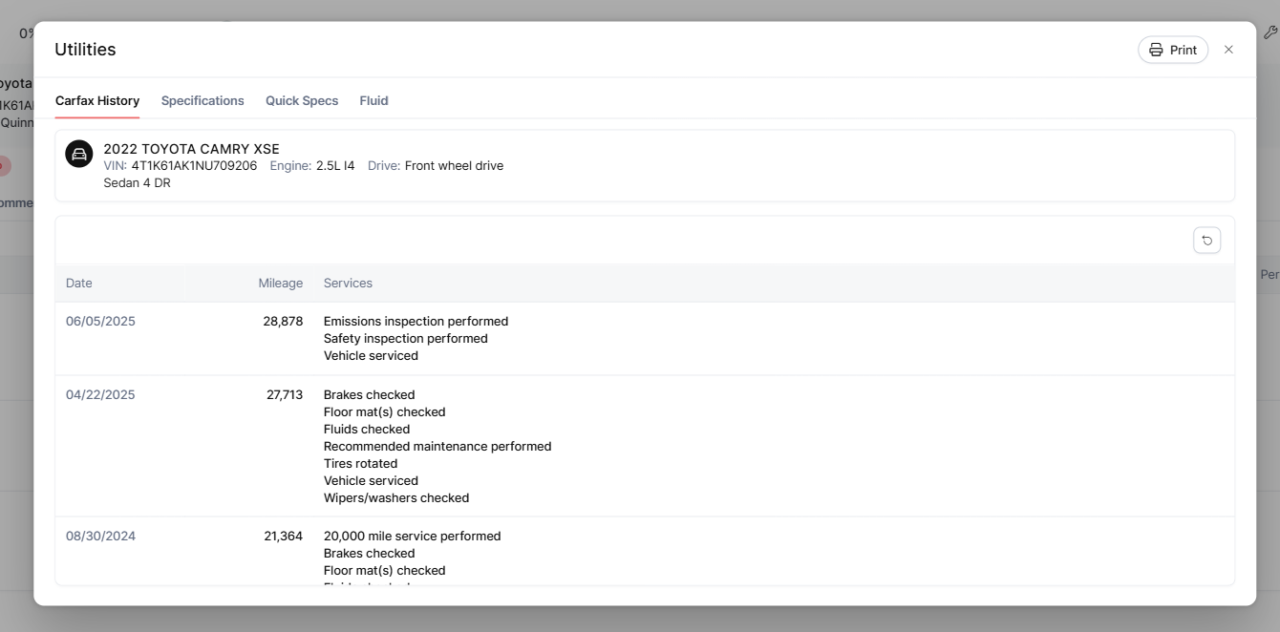Click the VIN number 4T1K61AK1NU709206
Viewport: 1280px width, 632px height.
[194, 166]
